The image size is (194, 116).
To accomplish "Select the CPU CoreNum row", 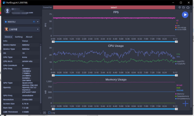I will click(x=21, y=65).
